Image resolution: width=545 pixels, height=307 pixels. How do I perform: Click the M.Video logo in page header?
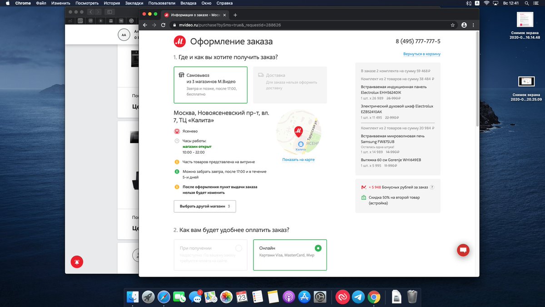pyautogui.click(x=179, y=42)
